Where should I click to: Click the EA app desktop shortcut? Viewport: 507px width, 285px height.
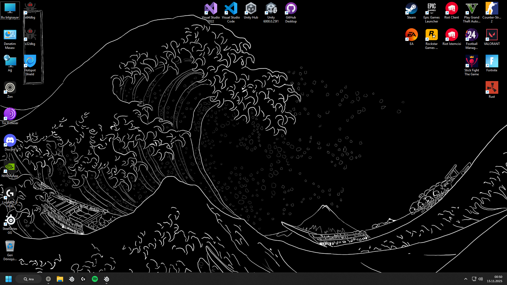pos(411,37)
